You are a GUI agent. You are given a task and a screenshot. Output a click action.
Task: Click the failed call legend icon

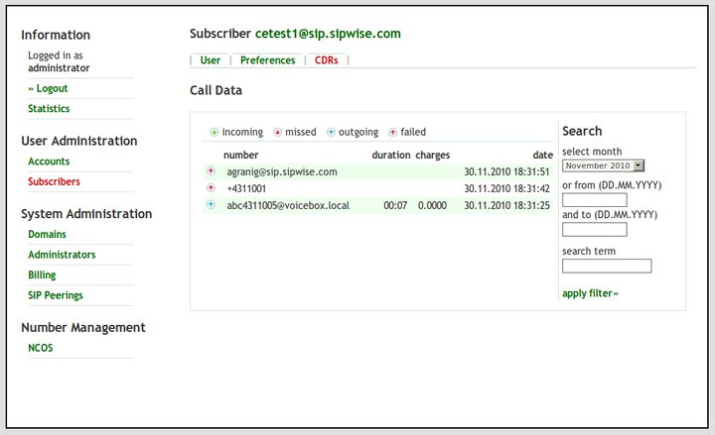coord(392,132)
